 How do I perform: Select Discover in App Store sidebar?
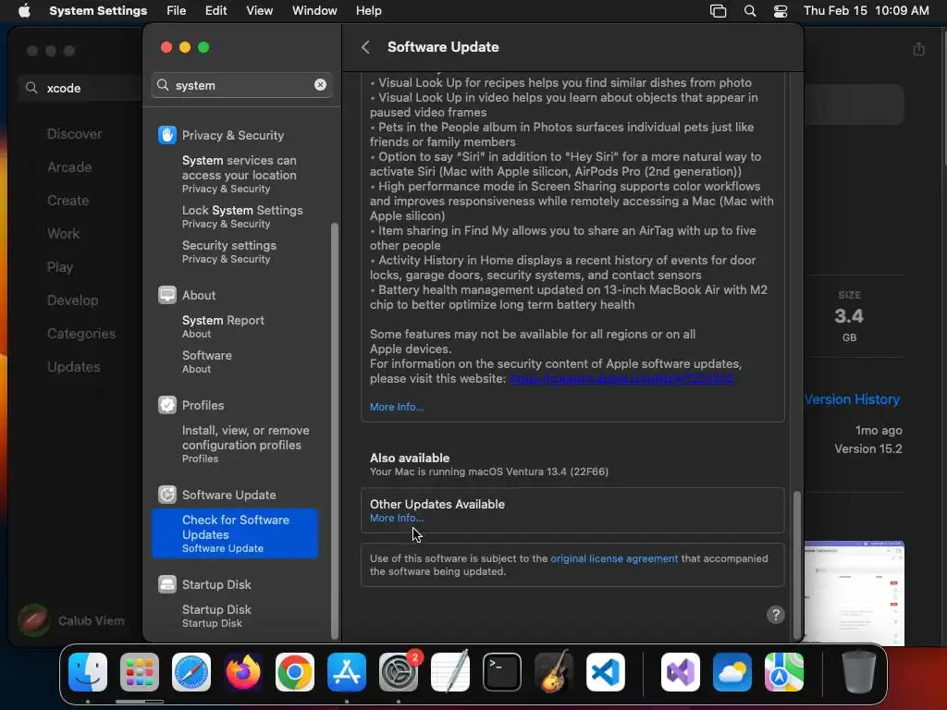pos(74,134)
